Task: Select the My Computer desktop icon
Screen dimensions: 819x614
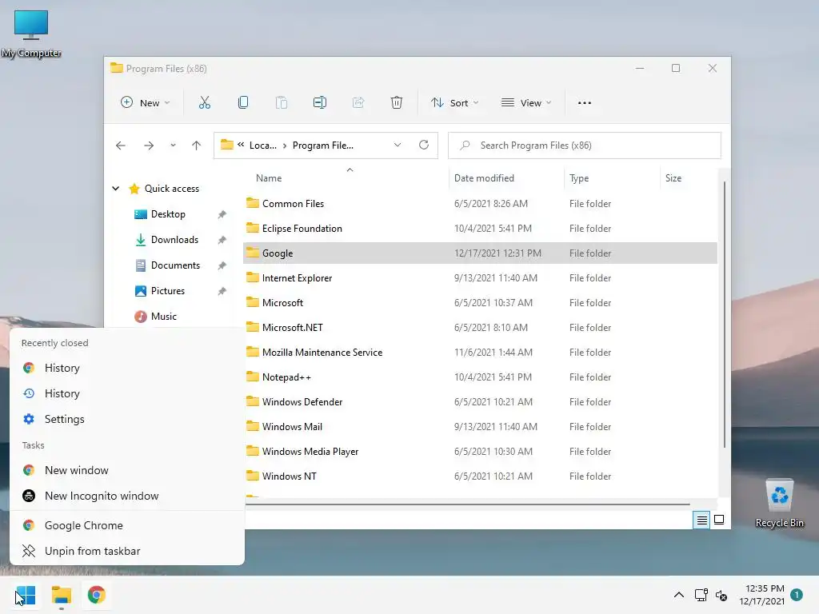Action: [31, 33]
